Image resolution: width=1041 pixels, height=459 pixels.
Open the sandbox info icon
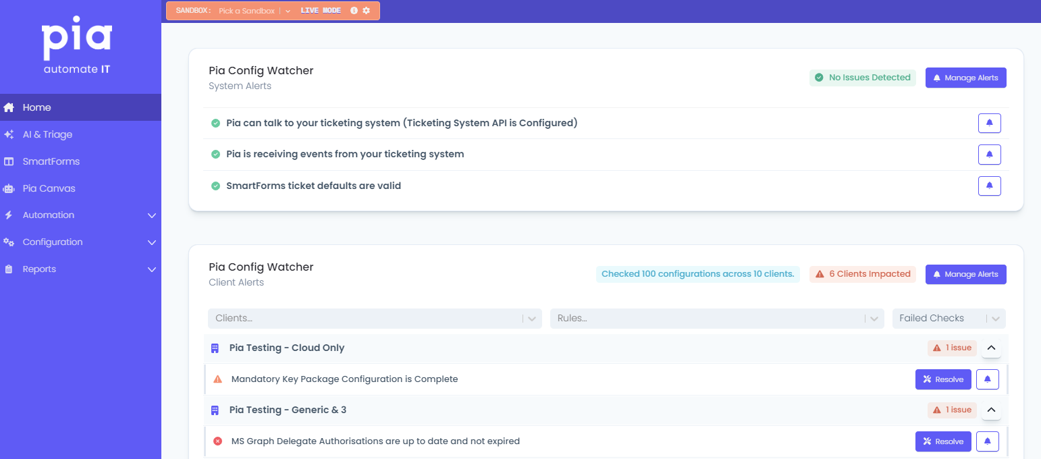(x=354, y=11)
